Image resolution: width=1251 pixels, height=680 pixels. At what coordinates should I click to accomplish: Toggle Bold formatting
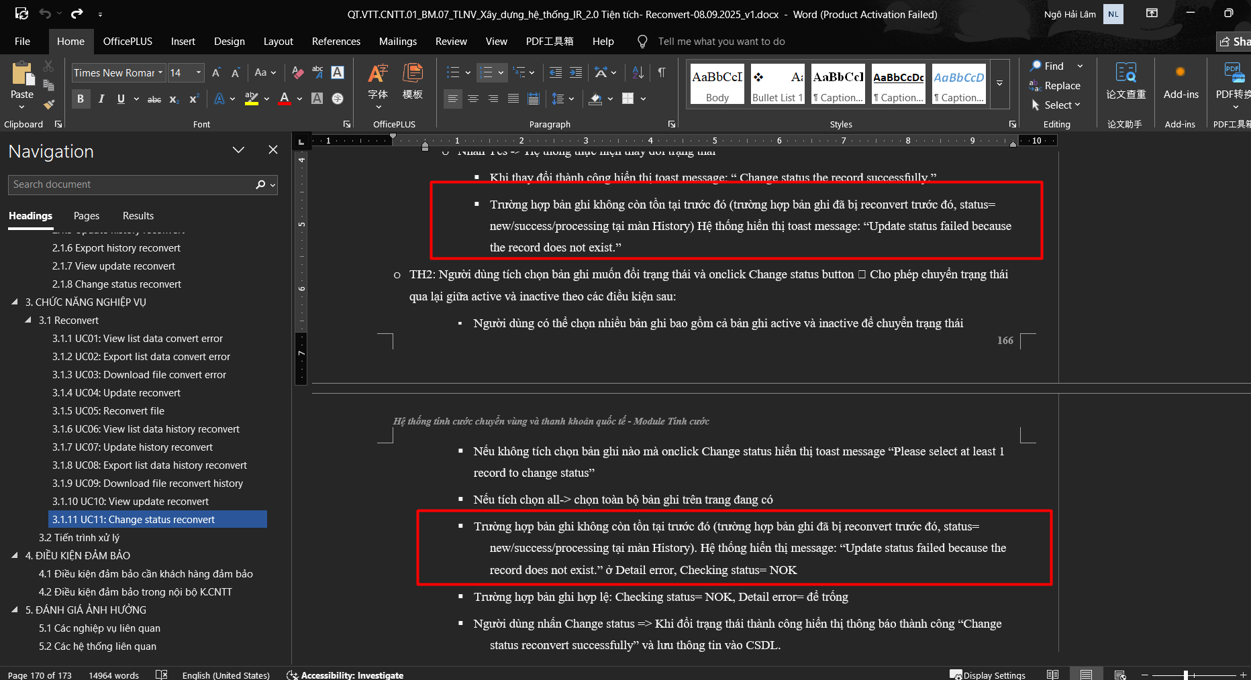click(81, 99)
